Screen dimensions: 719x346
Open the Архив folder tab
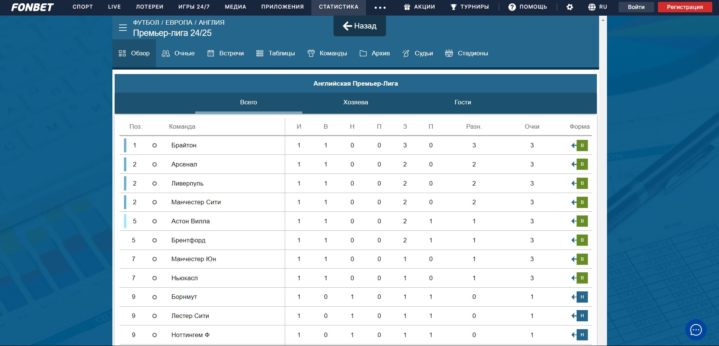[375, 53]
